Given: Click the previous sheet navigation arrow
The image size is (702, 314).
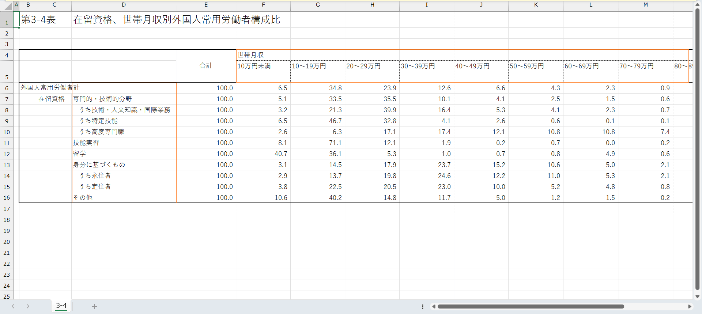Looking at the screenshot, I should (x=13, y=306).
